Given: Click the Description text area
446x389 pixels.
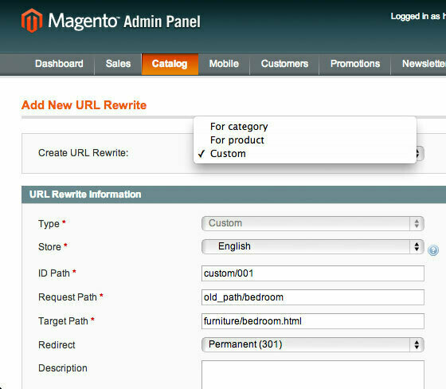Looking at the screenshot, I should [x=312, y=375].
